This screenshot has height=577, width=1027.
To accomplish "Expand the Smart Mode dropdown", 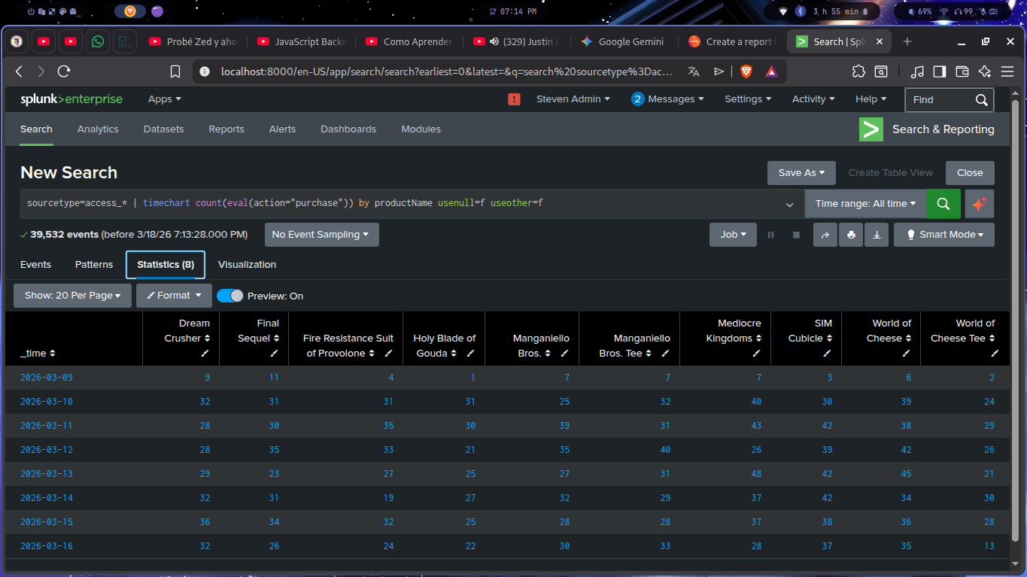I will (x=943, y=235).
